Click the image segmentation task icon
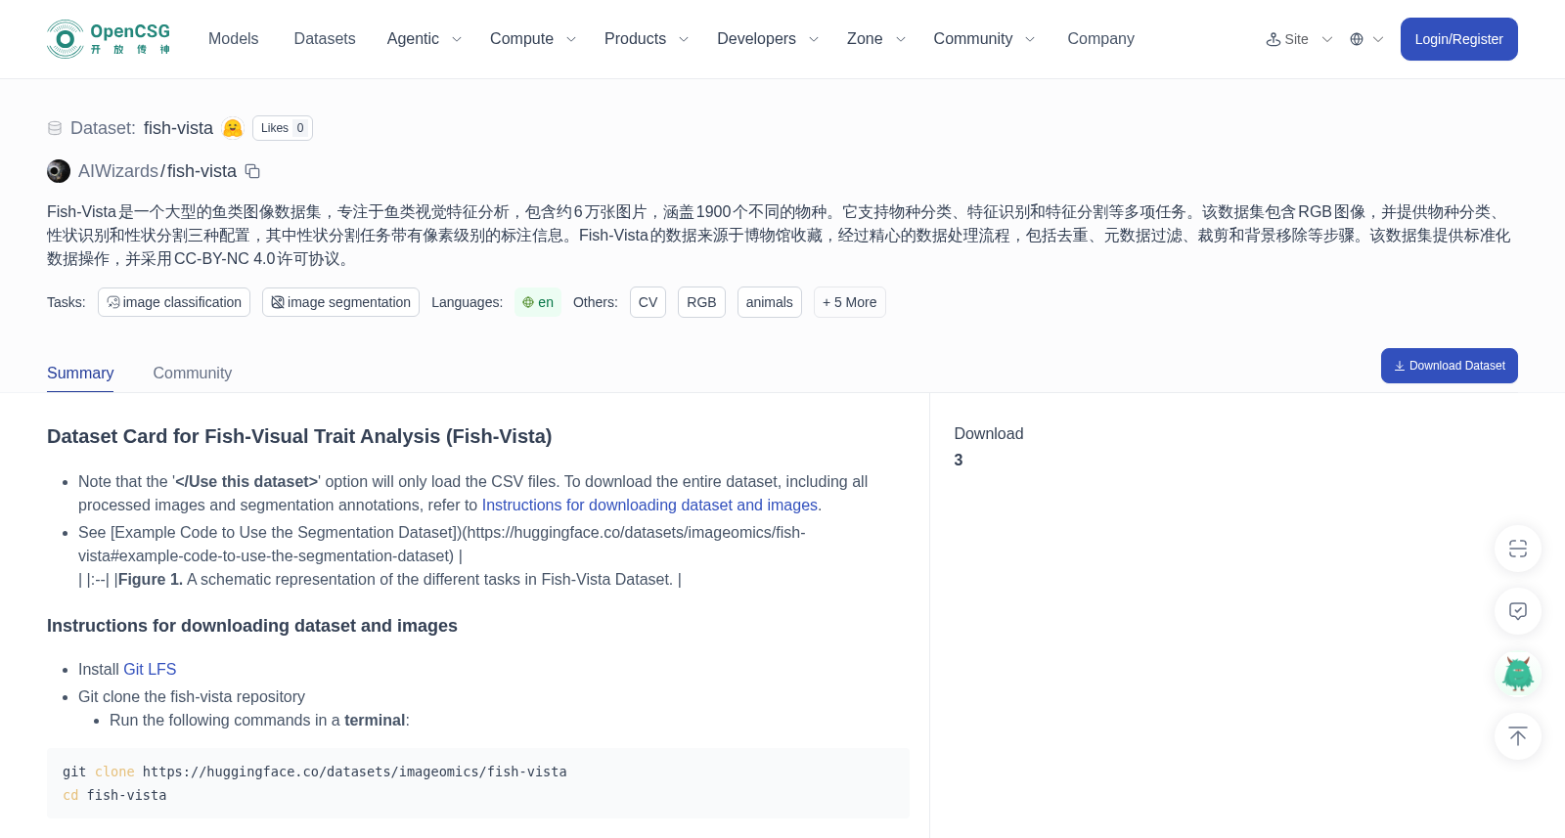 click(x=278, y=302)
